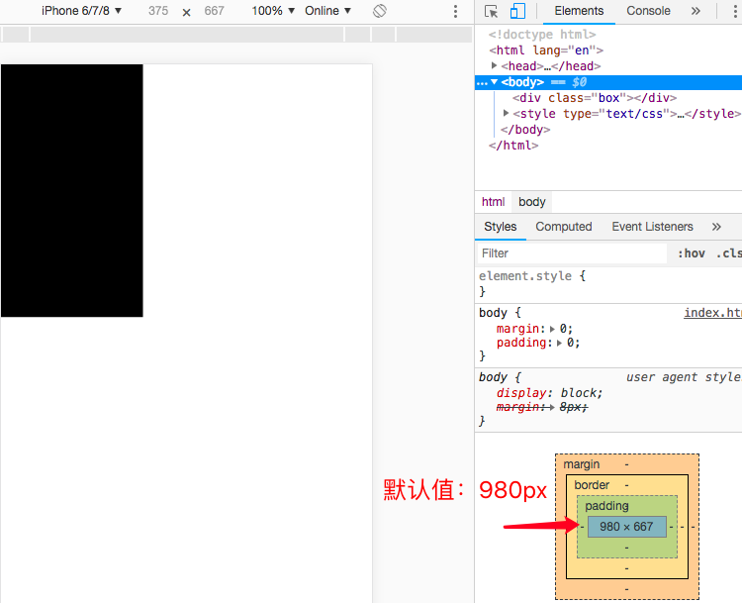Select the closing </html> tag line

tap(513, 145)
